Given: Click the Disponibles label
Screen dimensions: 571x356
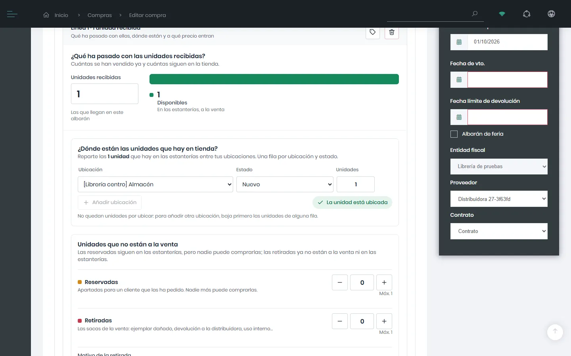Looking at the screenshot, I should pyautogui.click(x=172, y=102).
